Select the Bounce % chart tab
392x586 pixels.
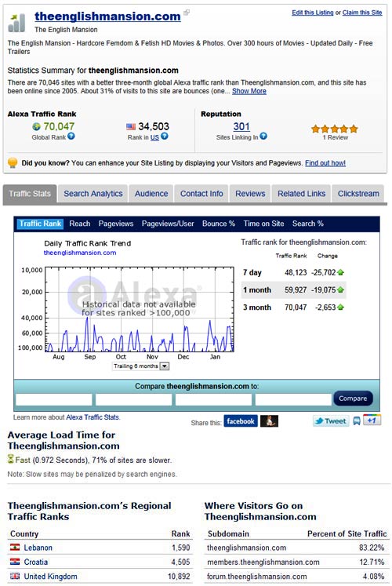219,224
